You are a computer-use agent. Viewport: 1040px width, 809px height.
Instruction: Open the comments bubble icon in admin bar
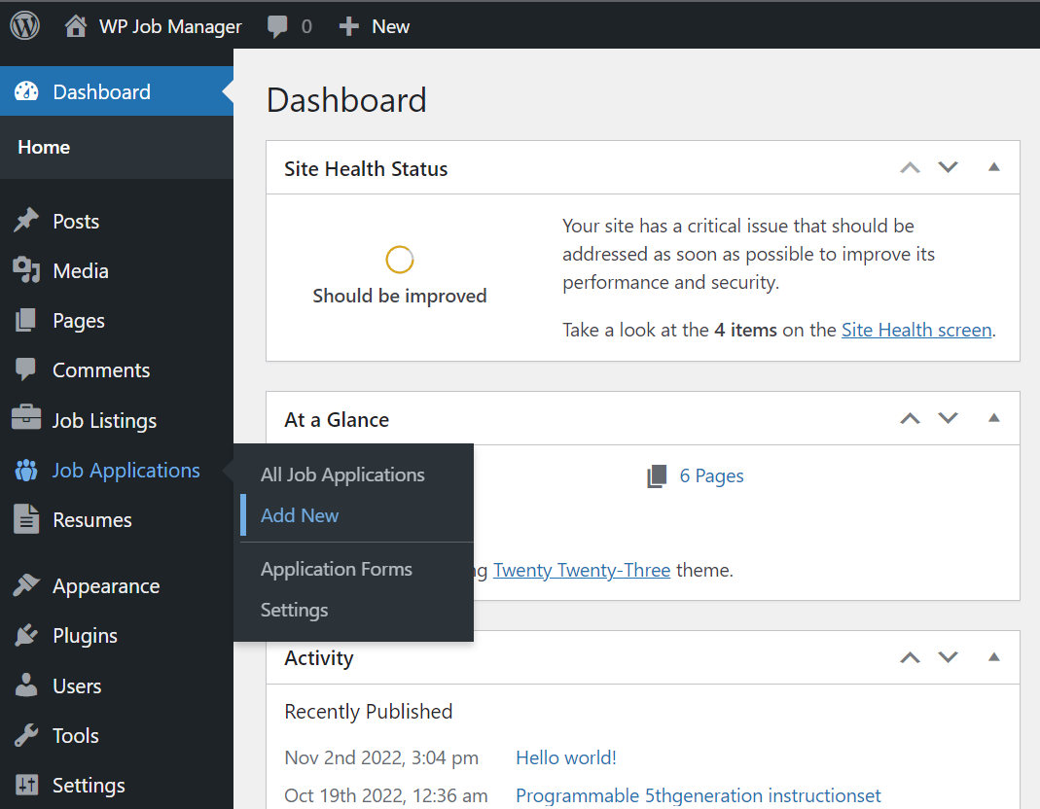click(x=278, y=26)
